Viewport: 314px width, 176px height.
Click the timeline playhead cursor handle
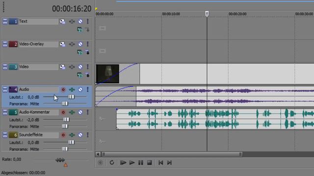(207, 14)
